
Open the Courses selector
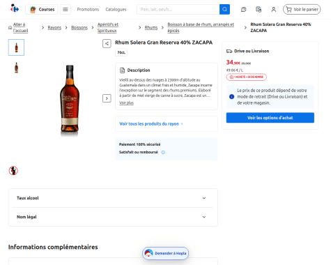click(42, 10)
